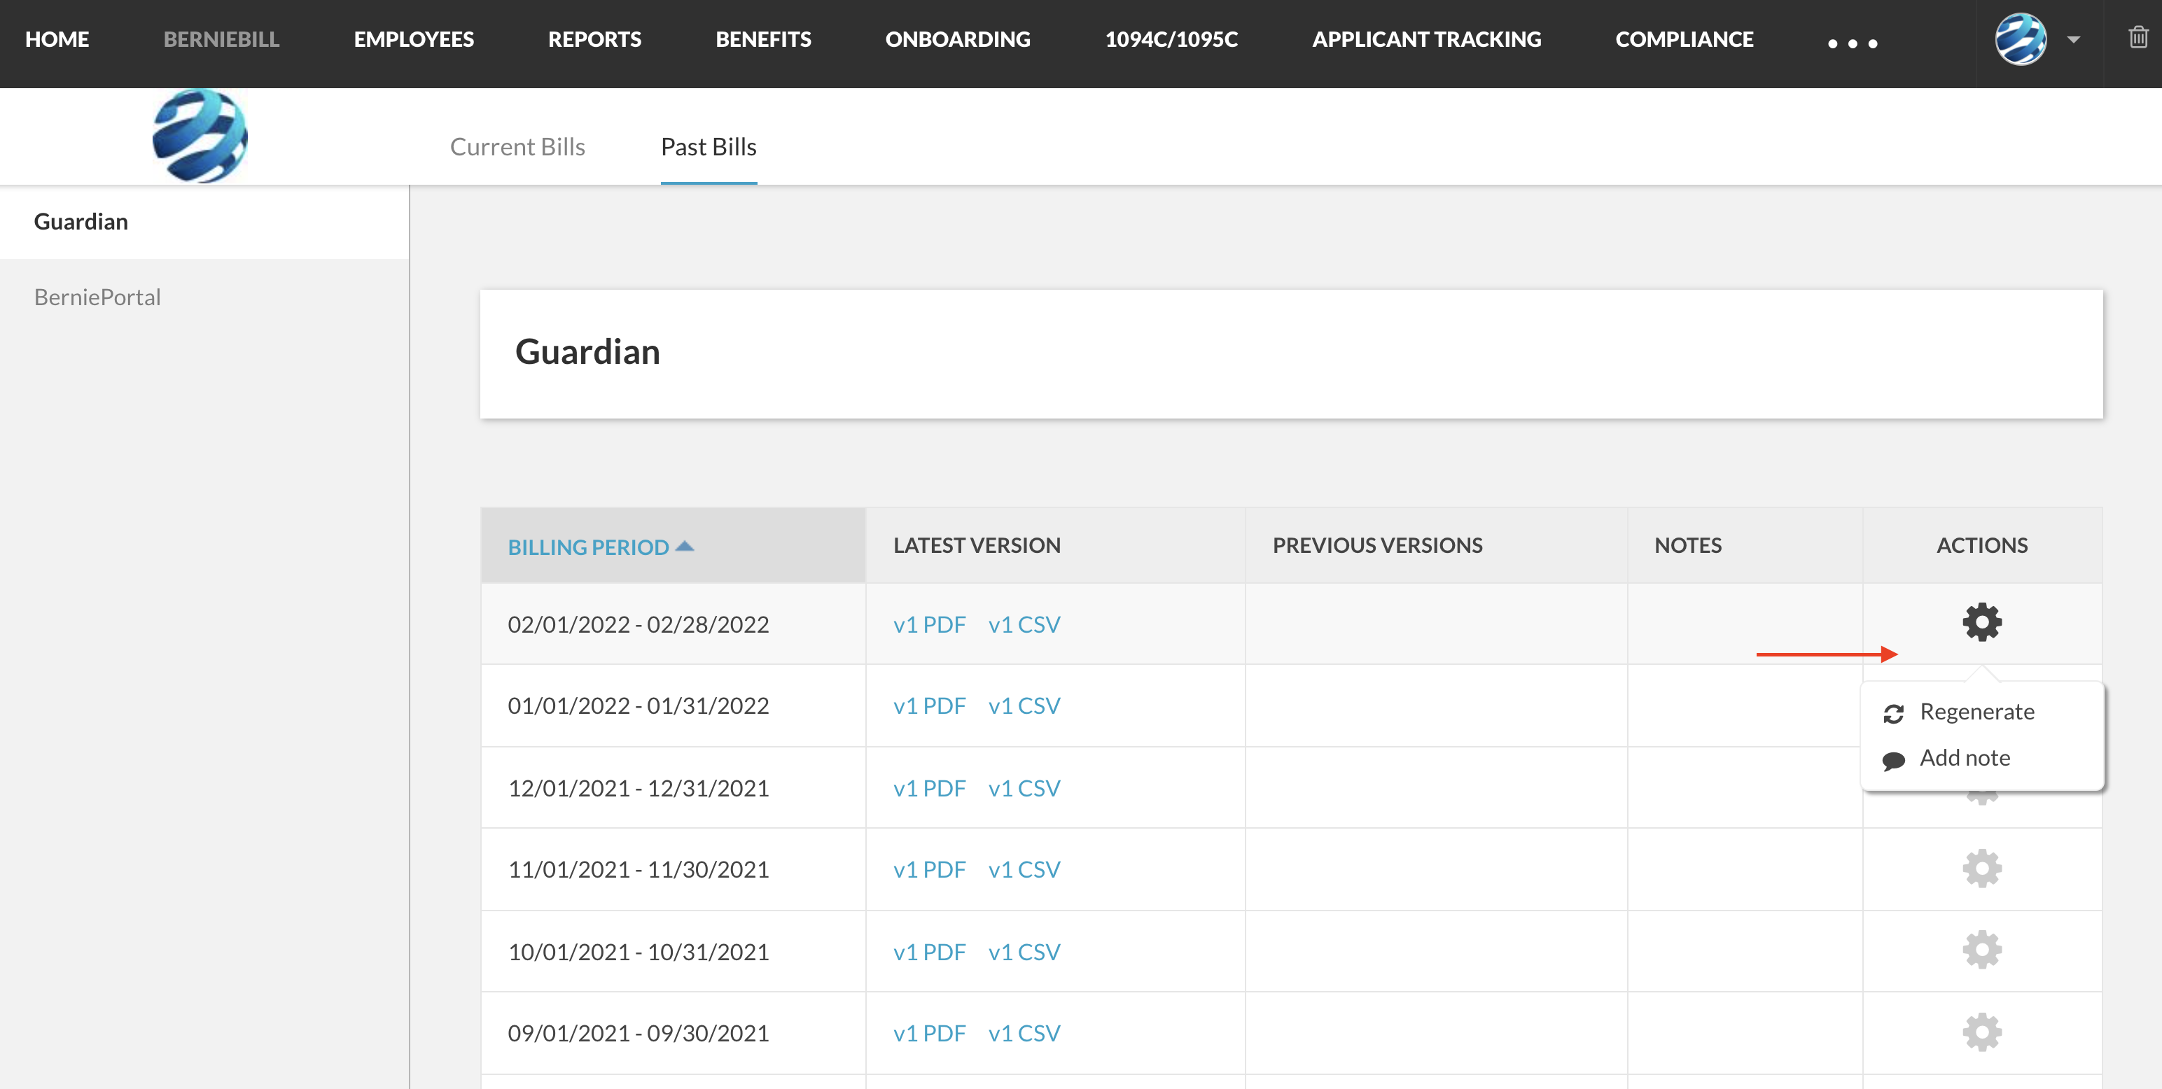
Task: Go to HOME in navigation bar
Action: [x=57, y=39]
